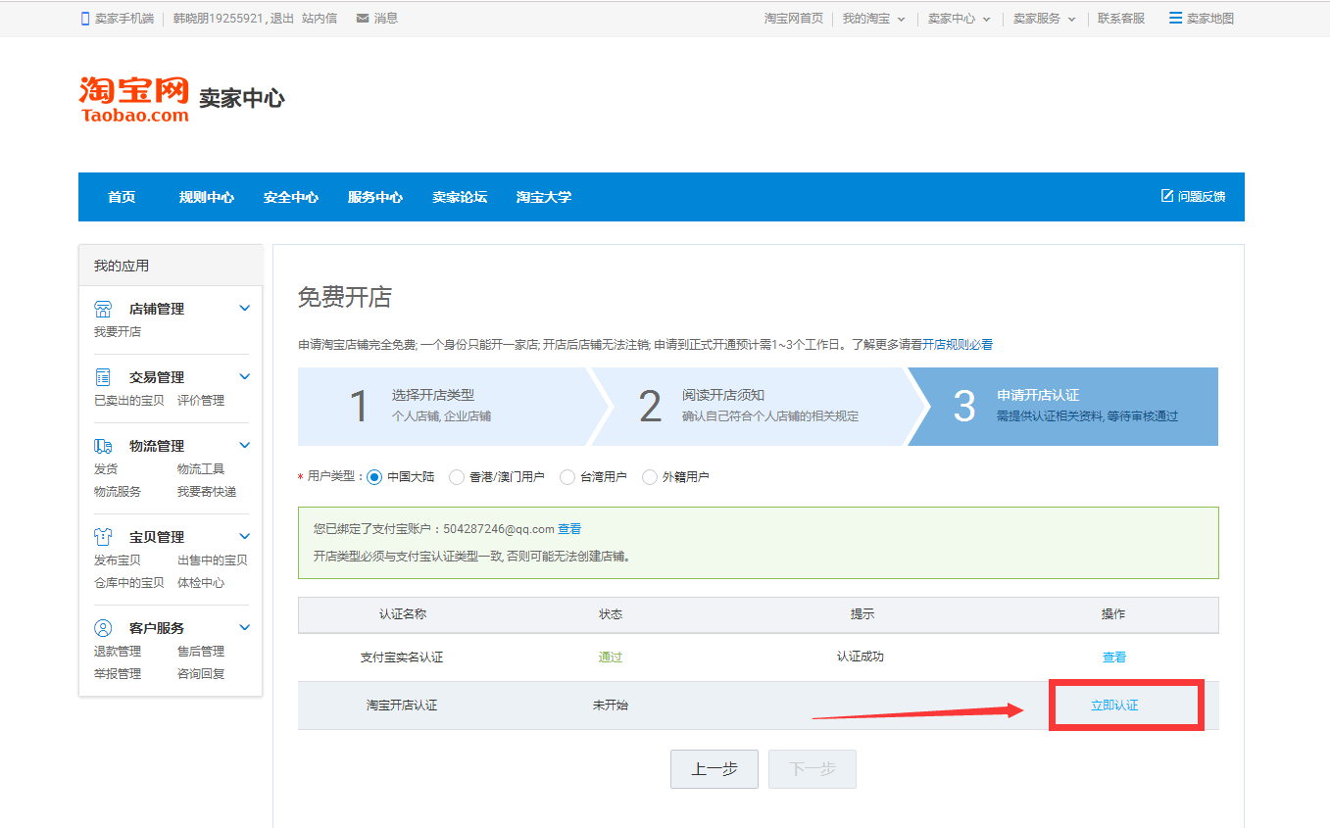Collapse the 物流管理 section chevron

[245, 445]
